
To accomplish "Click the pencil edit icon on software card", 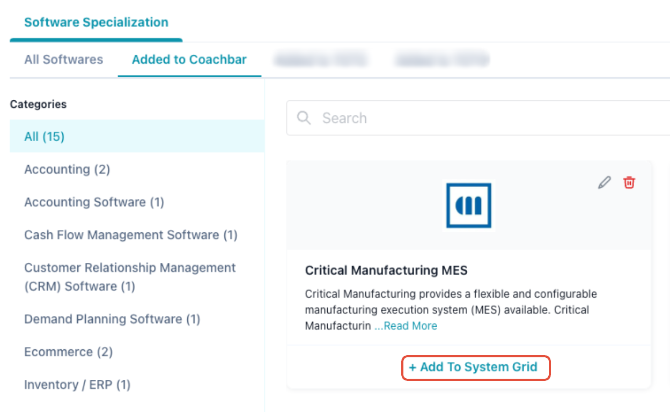I will point(604,183).
